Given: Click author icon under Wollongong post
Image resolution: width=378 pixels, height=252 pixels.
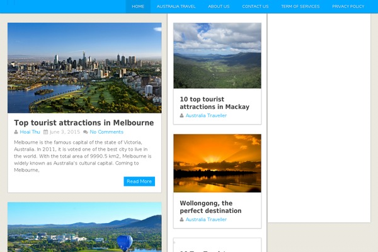Looking at the screenshot, I should (x=181, y=219).
